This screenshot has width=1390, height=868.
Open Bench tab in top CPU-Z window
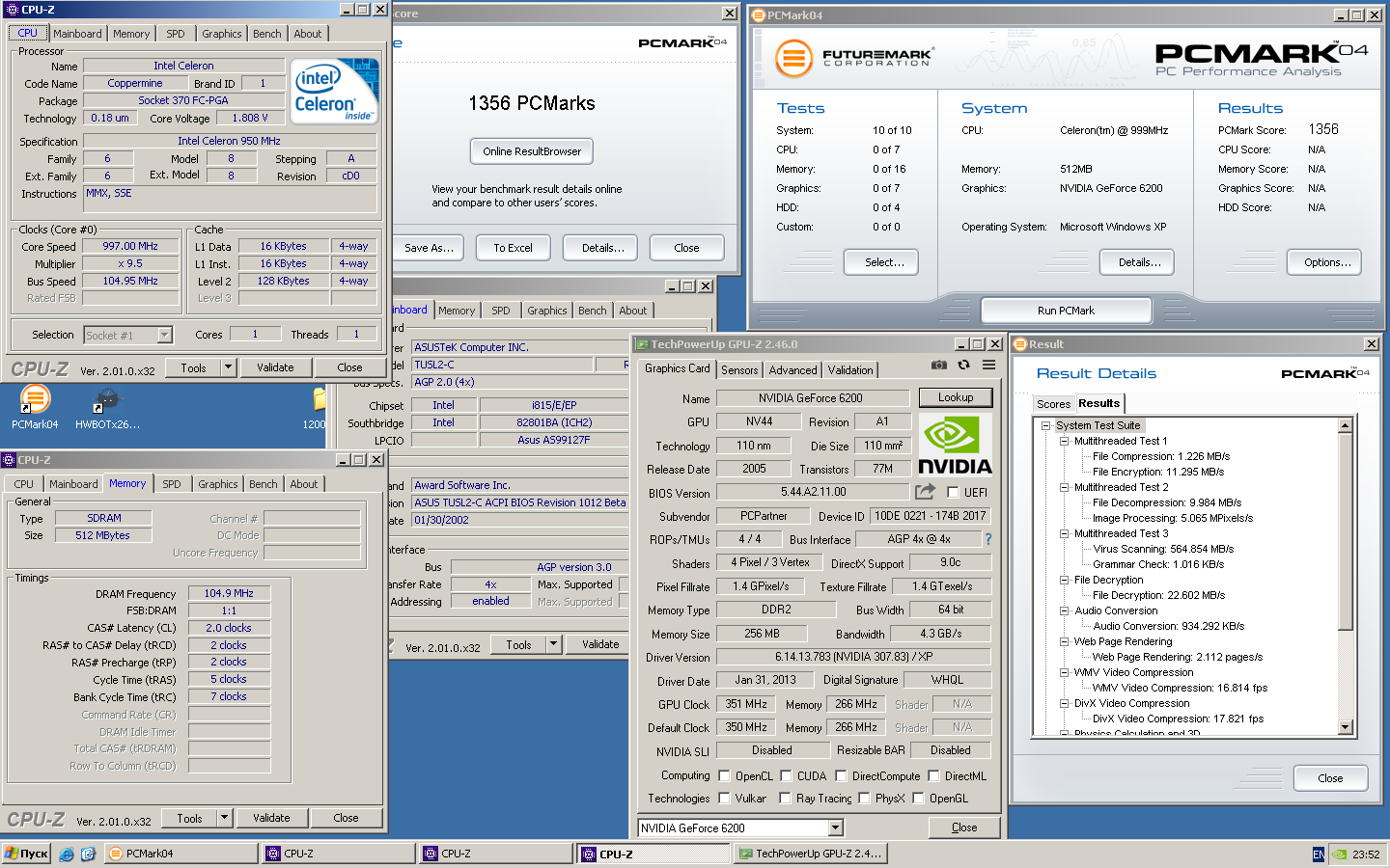(267, 34)
